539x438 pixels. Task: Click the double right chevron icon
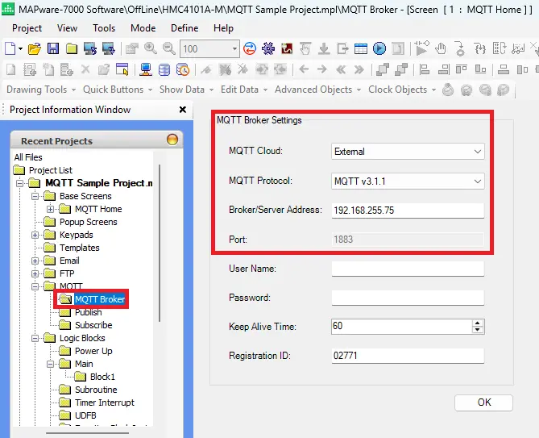(359, 70)
